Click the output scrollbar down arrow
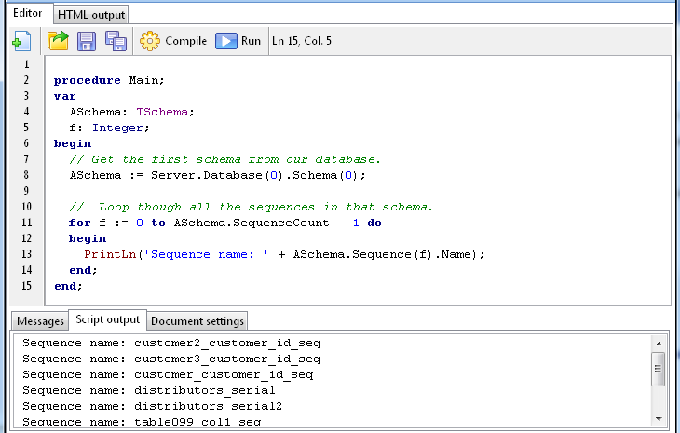This screenshot has height=433, width=680. (659, 419)
